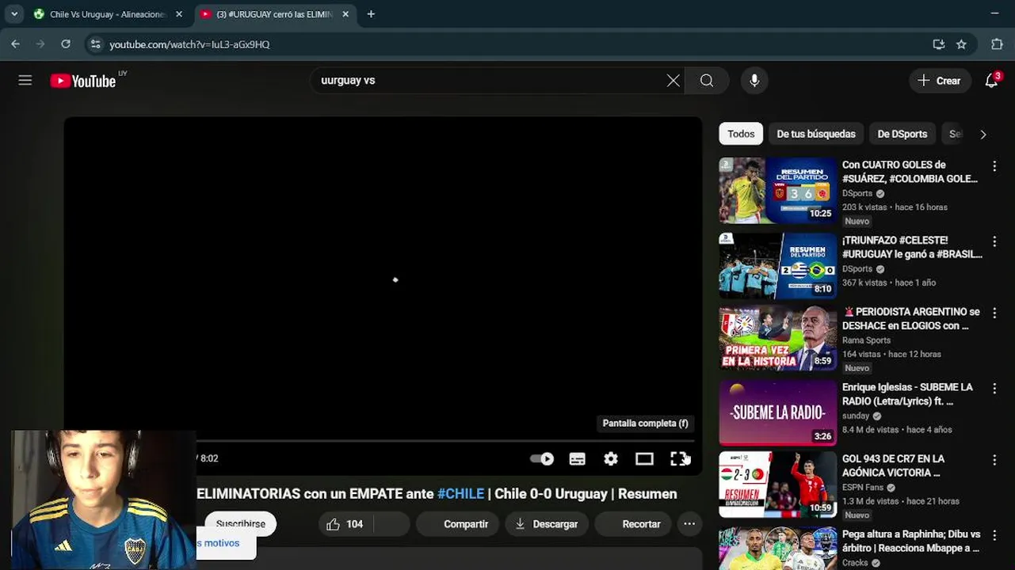Expand more filter chips with right arrow
Viewport: 1015px width, 570px height.
(x=983, y=134)
